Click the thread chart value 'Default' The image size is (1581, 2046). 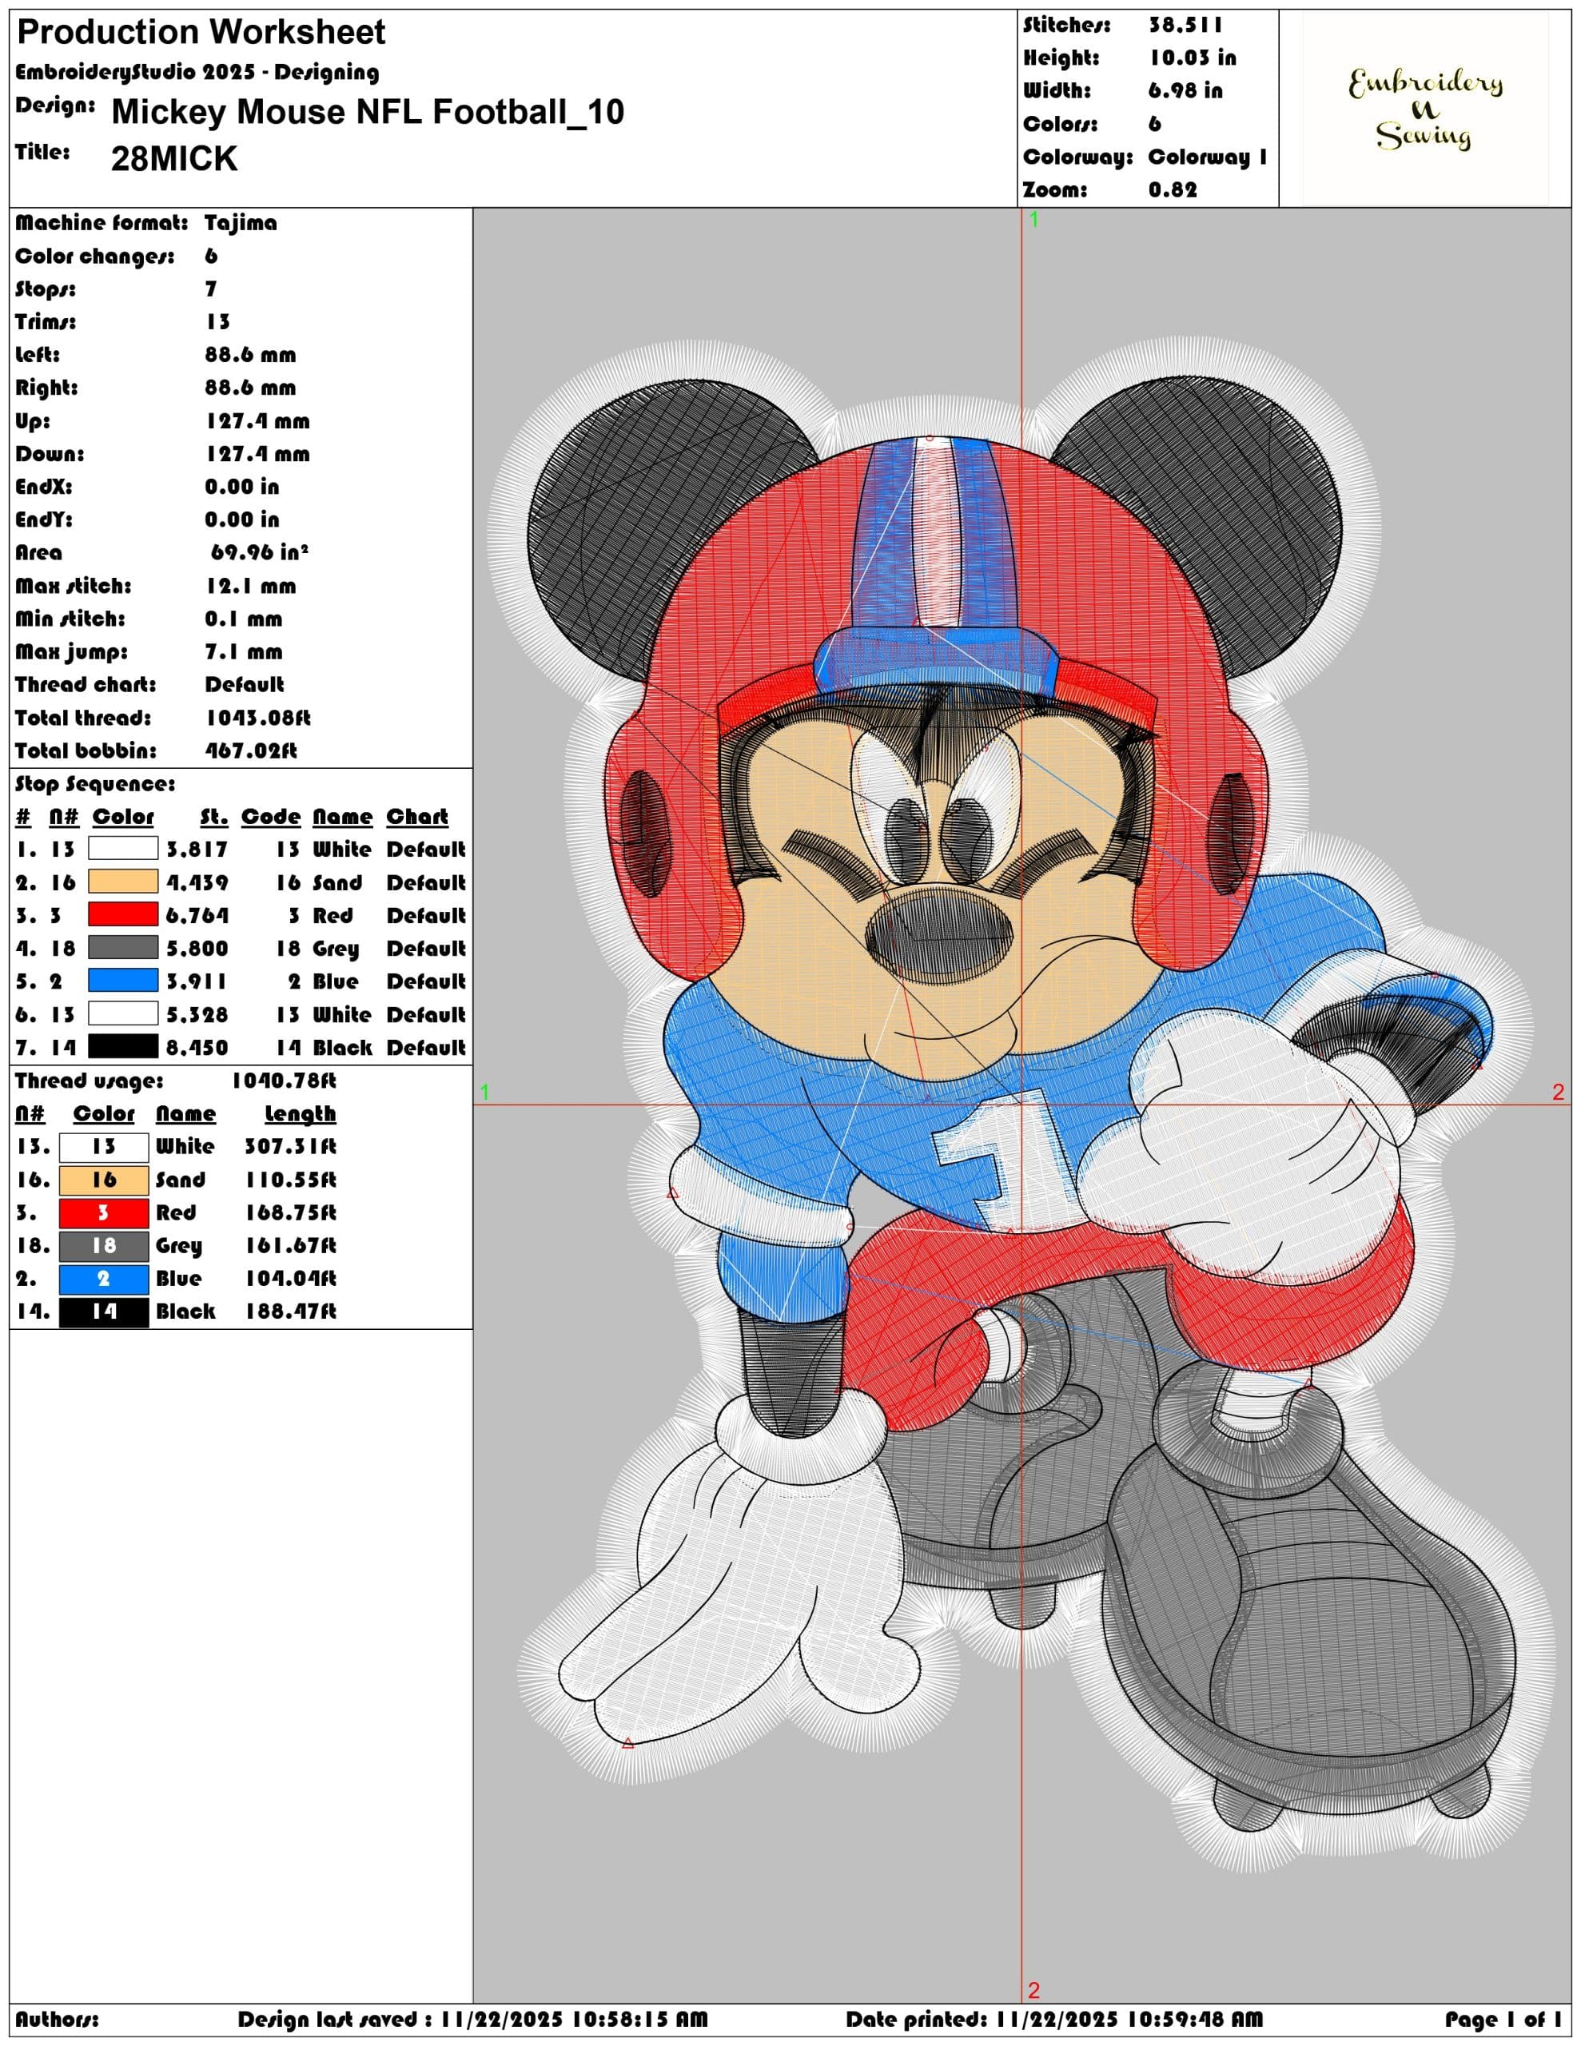pos(244,685)
